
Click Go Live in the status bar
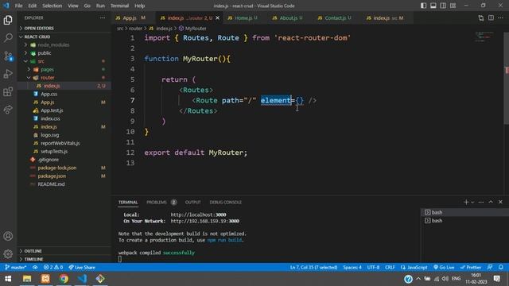(444, 267)
